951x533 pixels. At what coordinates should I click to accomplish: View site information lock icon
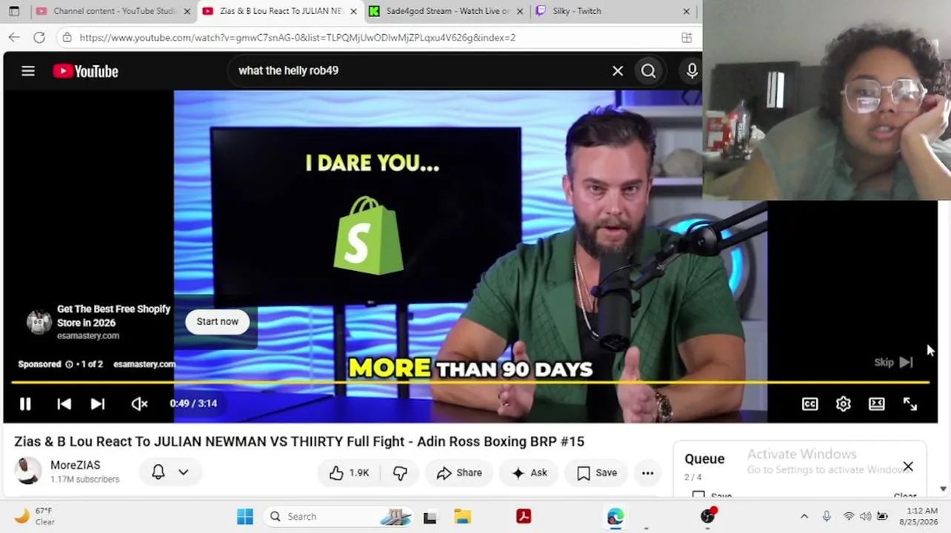tap(67, 37)
